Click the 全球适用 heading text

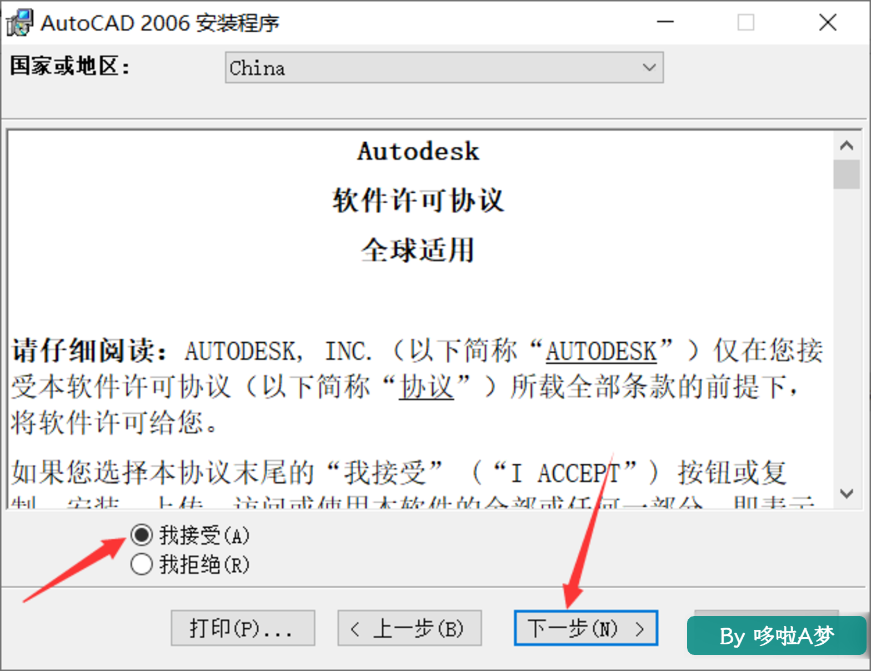pyautogui.click(x=418, y=249)
